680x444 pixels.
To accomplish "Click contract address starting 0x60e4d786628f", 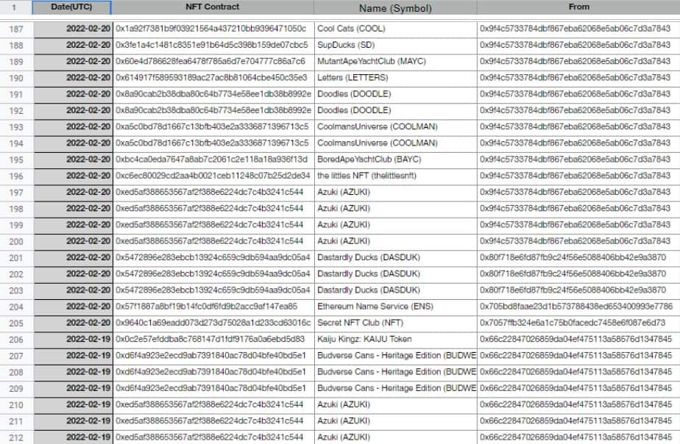I will [213, 62].
